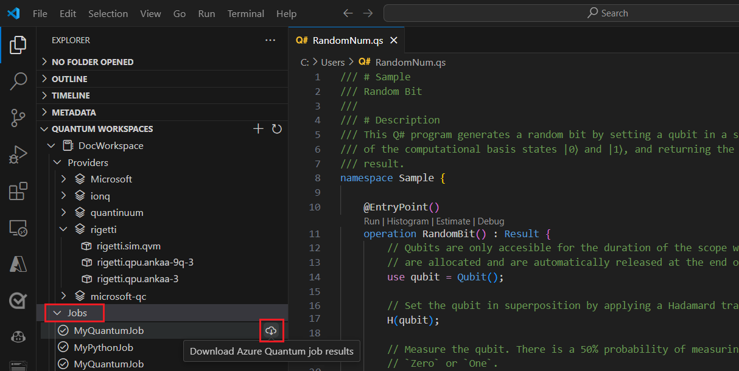Click line number 10 in the gutter

pos(314,207)
